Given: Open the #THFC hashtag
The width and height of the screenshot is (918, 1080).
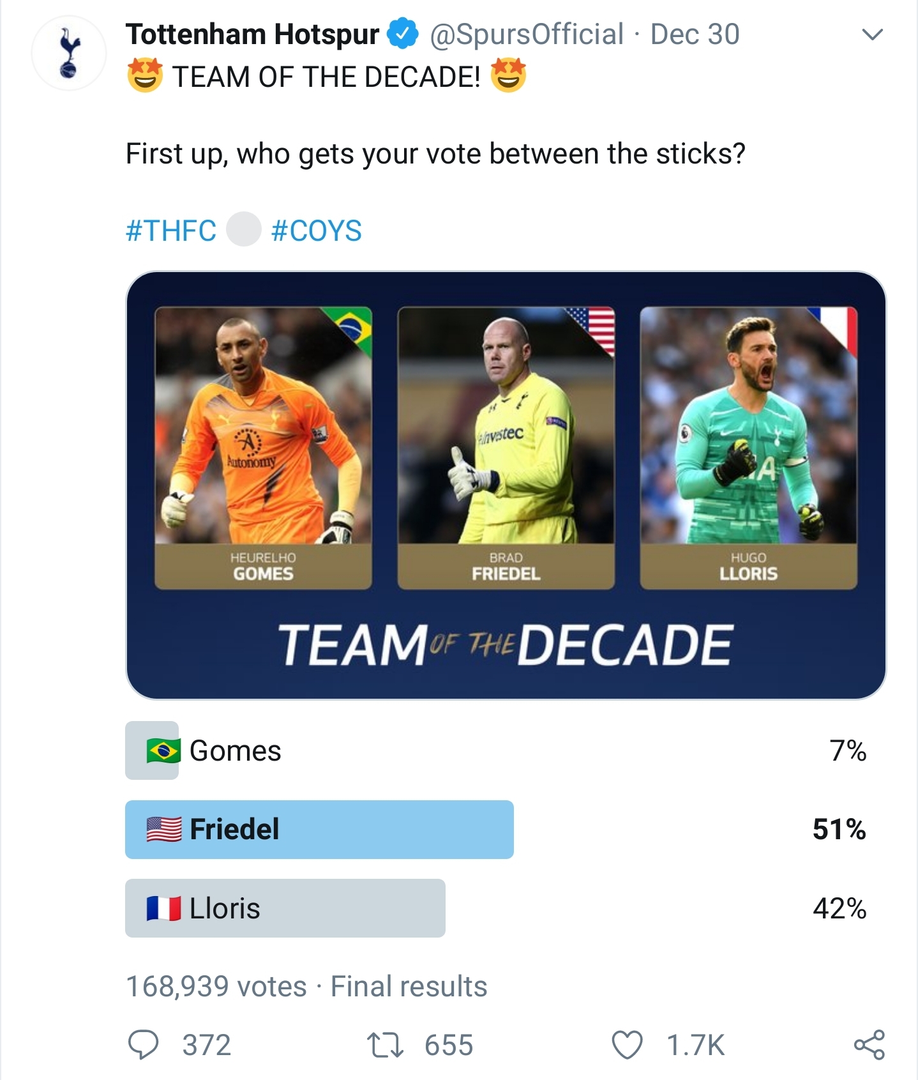Looking at the screenshot, I should pos(171,231).
